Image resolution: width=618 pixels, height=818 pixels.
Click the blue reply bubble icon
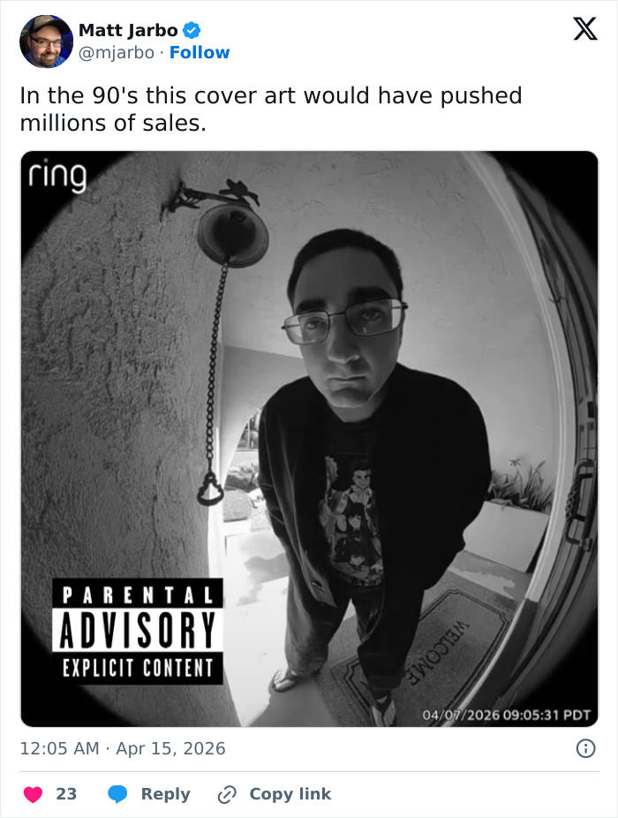[117, 794]
